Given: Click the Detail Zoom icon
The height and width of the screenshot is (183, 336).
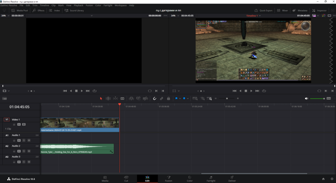Looking at the screenshot, I should point(202,99).
